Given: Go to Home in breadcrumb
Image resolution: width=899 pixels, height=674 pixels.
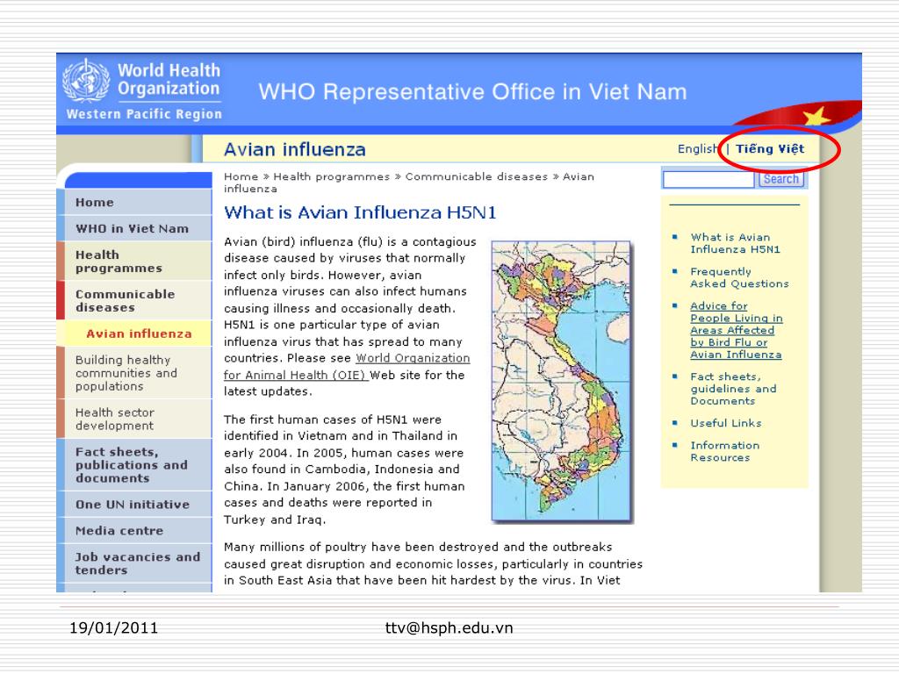Looking at the screenshot, I should [241, 176].
